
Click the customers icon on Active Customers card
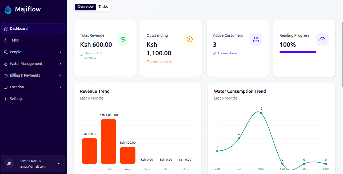tap(256, 39)
